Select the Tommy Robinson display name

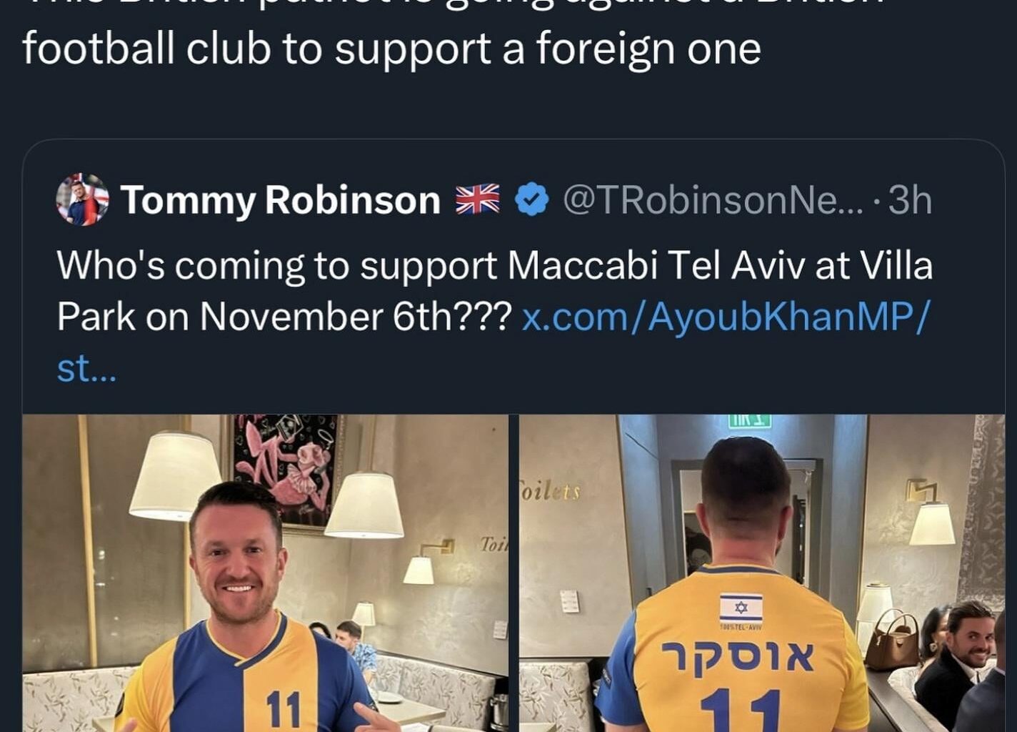(x=281, y=200)
